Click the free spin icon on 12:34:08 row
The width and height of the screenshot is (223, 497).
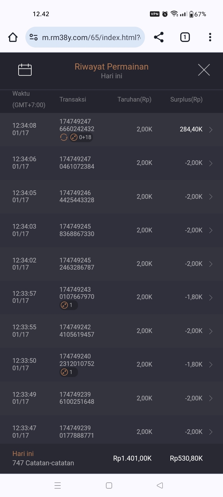pyautogui.click(x=64, y=137)
